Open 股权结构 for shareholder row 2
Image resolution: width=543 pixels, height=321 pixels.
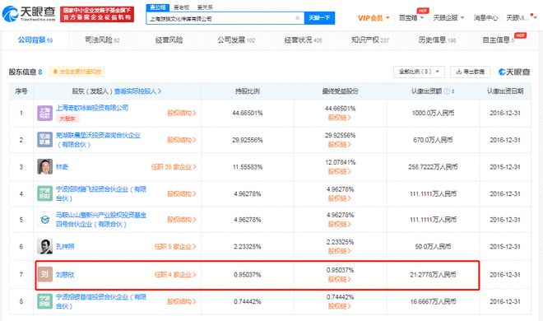[x=182, y=140]
